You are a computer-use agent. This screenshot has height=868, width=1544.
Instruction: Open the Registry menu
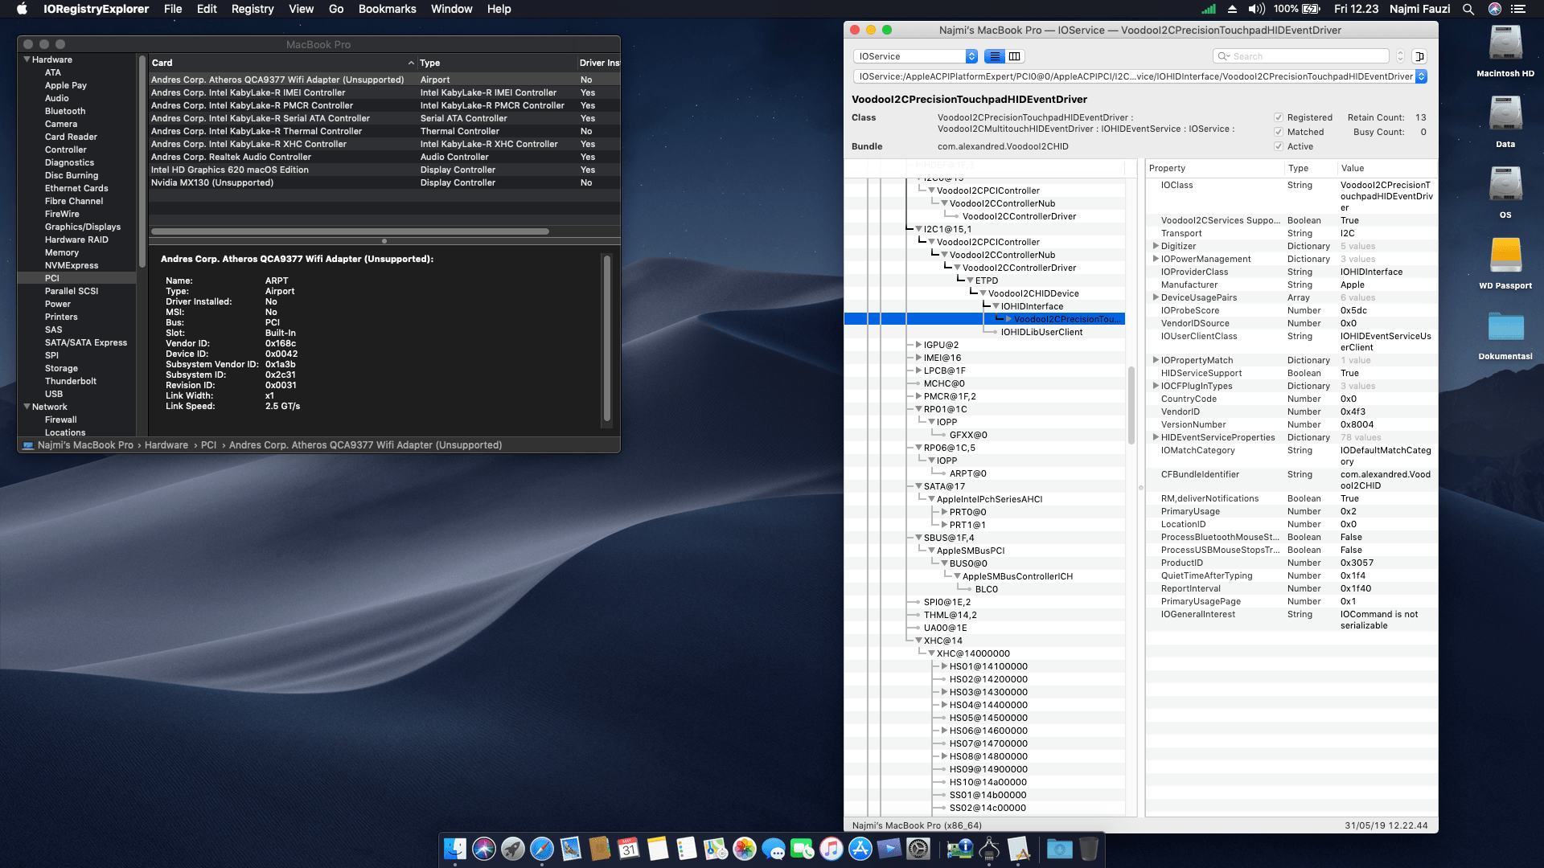[x=252, y=9]
